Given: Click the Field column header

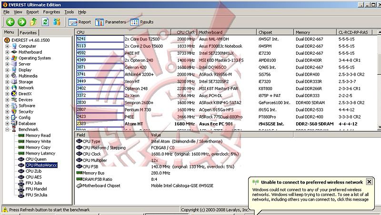Looking at the screenshot, I should [x=111, y=135].
